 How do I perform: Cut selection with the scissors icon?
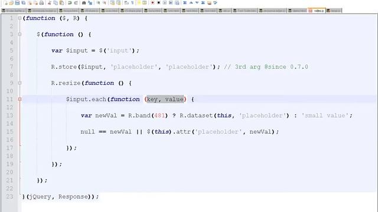(x=50, y=3)
